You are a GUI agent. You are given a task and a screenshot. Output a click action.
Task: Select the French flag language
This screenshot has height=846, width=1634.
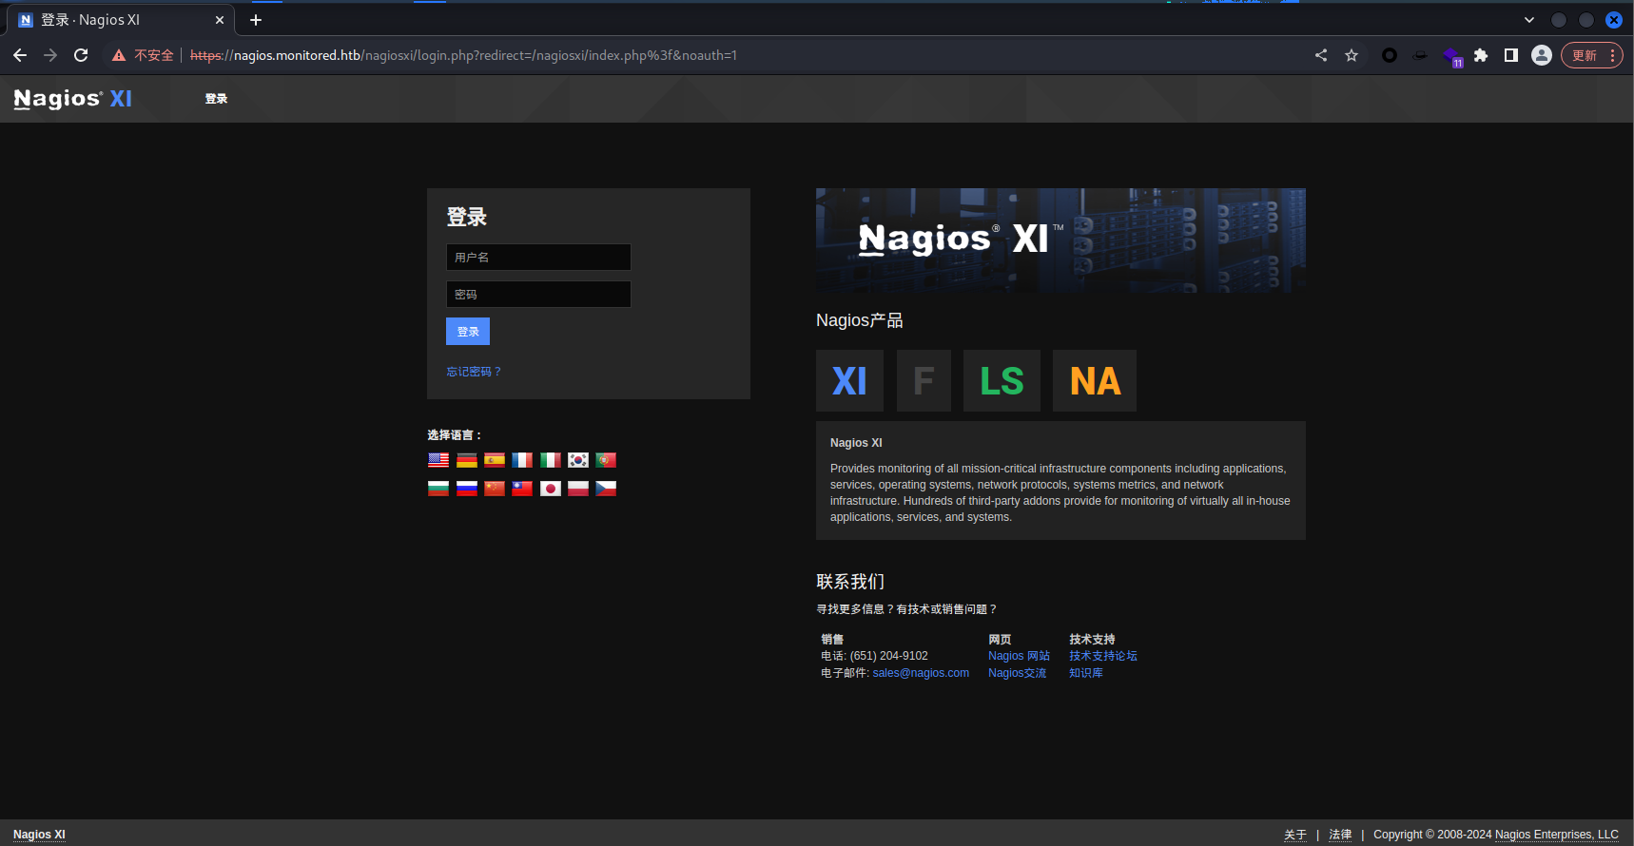522,460
